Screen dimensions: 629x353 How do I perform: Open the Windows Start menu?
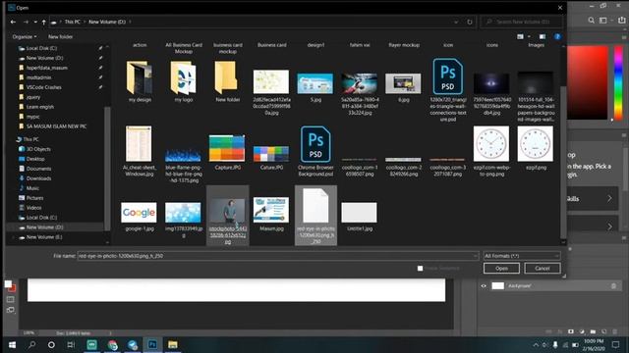click(12, 344)
